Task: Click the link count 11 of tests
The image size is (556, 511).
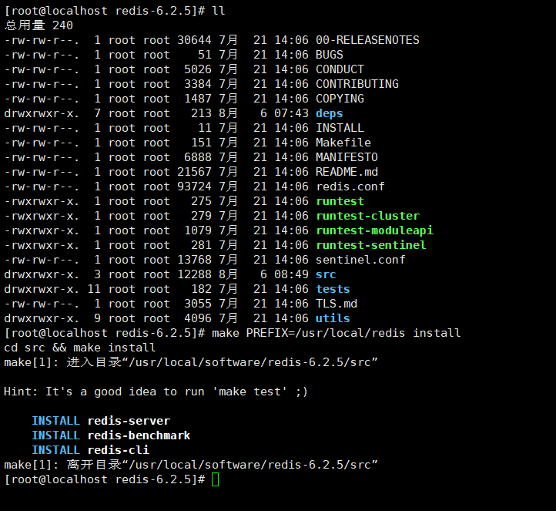Action: pyautogui.click(x=94, y=289)
